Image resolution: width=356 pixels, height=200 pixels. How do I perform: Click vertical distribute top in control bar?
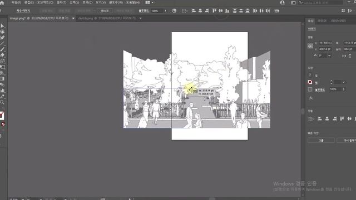click(235, 11)
